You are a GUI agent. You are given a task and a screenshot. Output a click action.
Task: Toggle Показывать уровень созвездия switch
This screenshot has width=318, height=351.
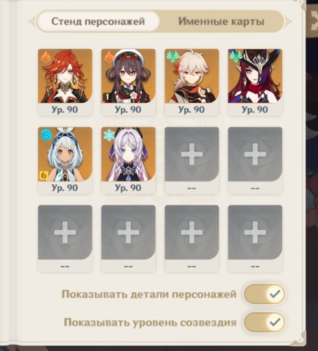tap(264, 322)
